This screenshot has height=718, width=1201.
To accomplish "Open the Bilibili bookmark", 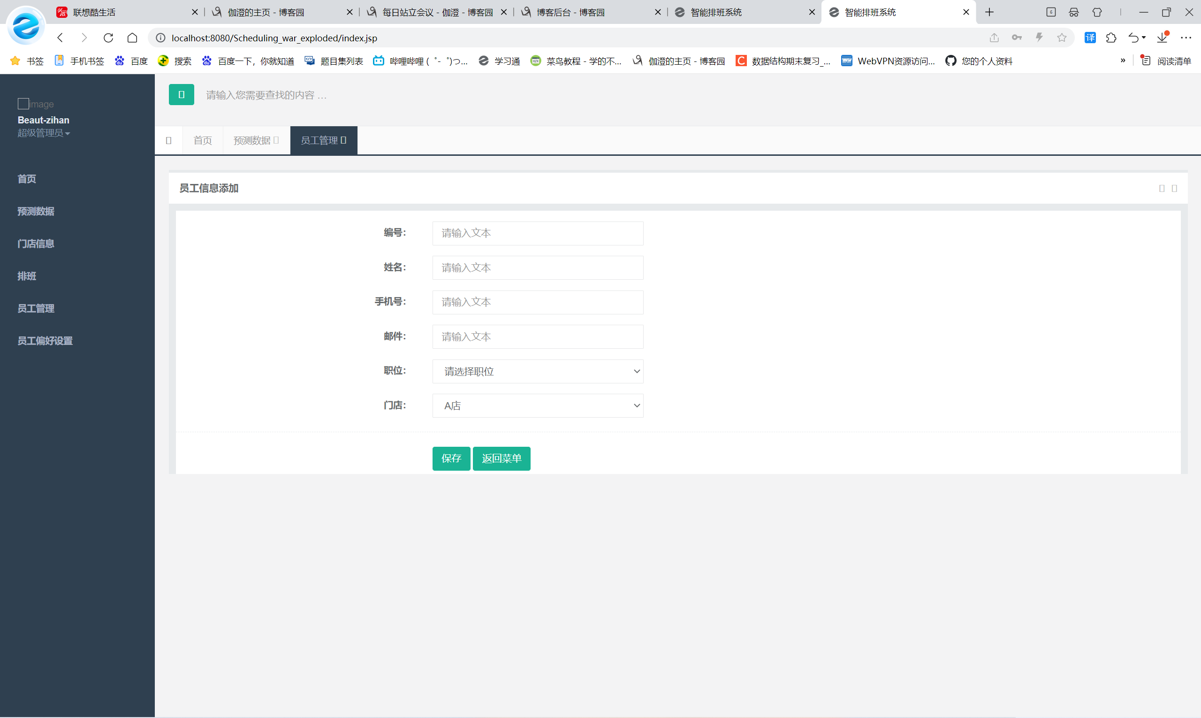I will pyautogui.click(x=420, y=61).
